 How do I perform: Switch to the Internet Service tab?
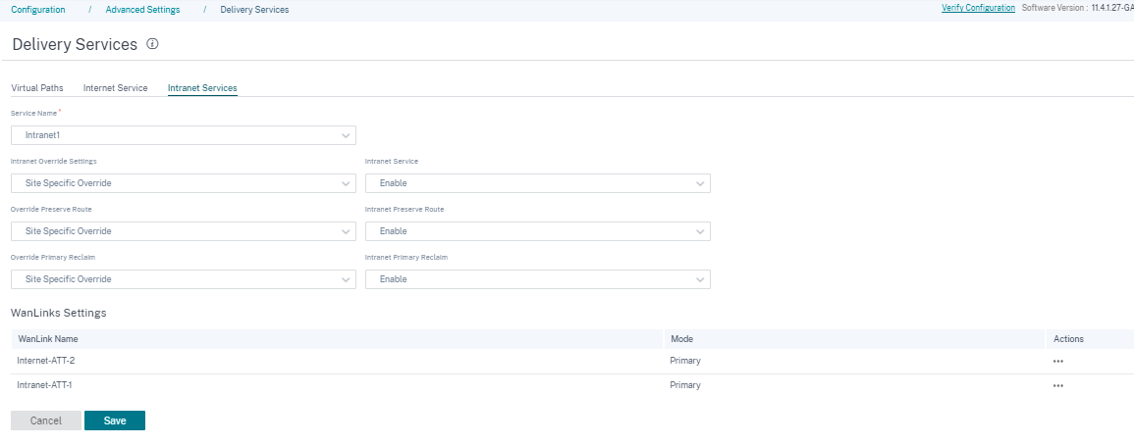point(116,88)
